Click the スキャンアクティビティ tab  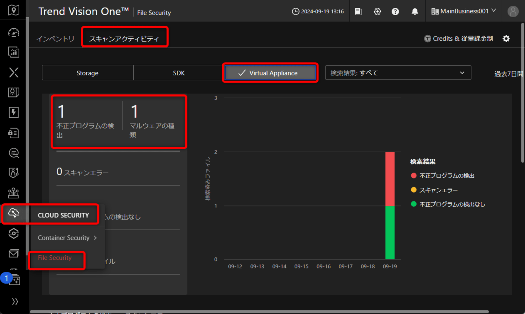pos(124,38)
